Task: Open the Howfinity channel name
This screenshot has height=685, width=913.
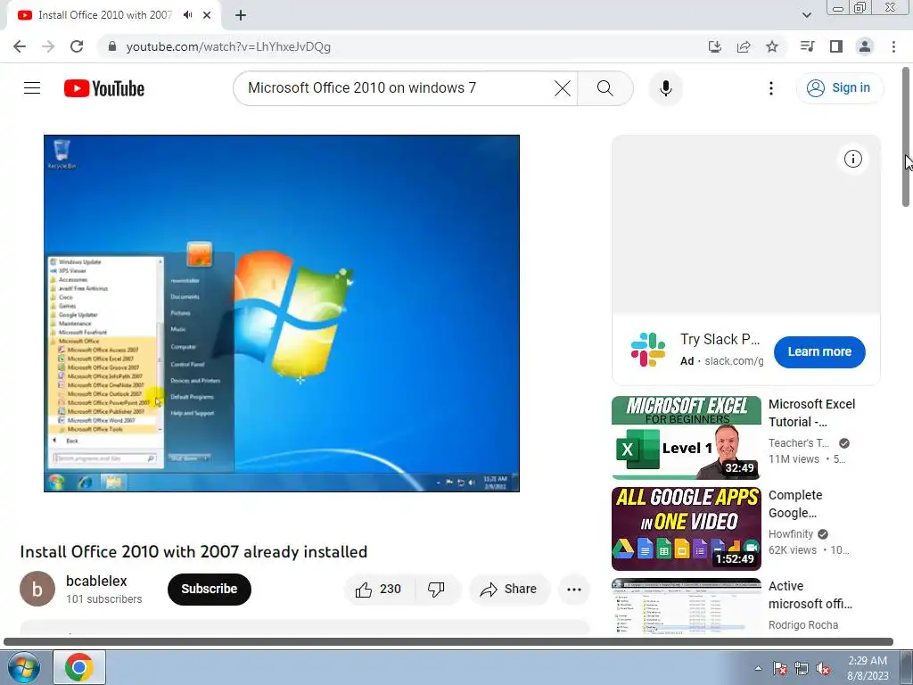Action: pyautogui.click(x=791, y=534)
